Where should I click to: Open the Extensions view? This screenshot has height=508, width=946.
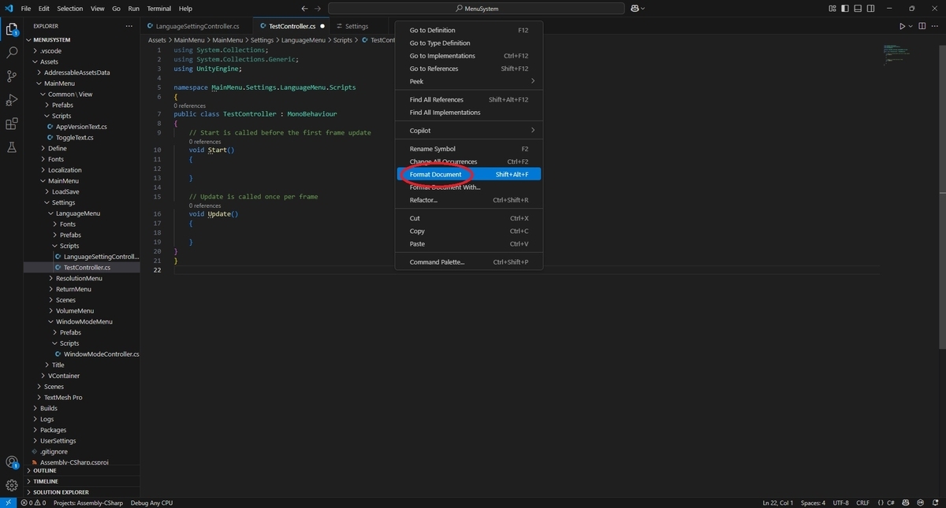(11, 123)
